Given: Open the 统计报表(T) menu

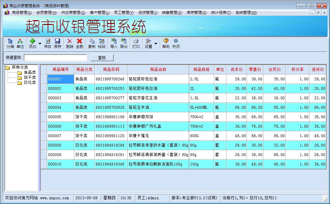Looking at the screenshot, I should [x=220, y=13].
